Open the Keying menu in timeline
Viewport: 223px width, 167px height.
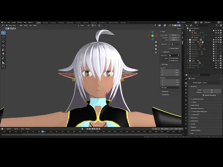tap(17, 129)
